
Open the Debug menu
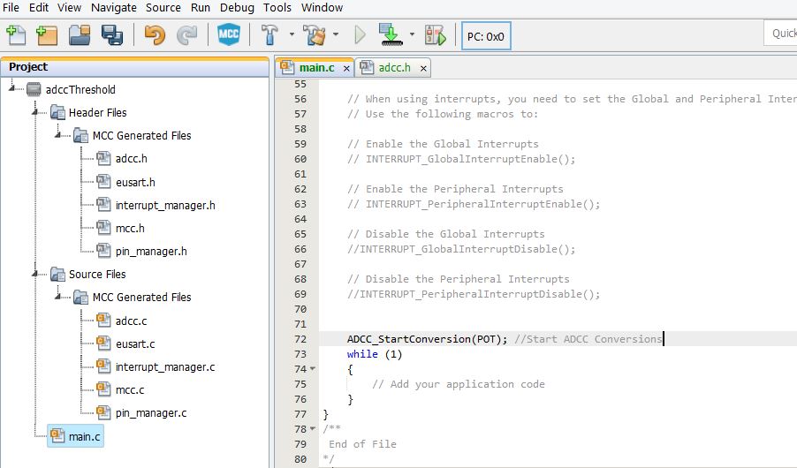pyautogui.click(x=236, y=7)
